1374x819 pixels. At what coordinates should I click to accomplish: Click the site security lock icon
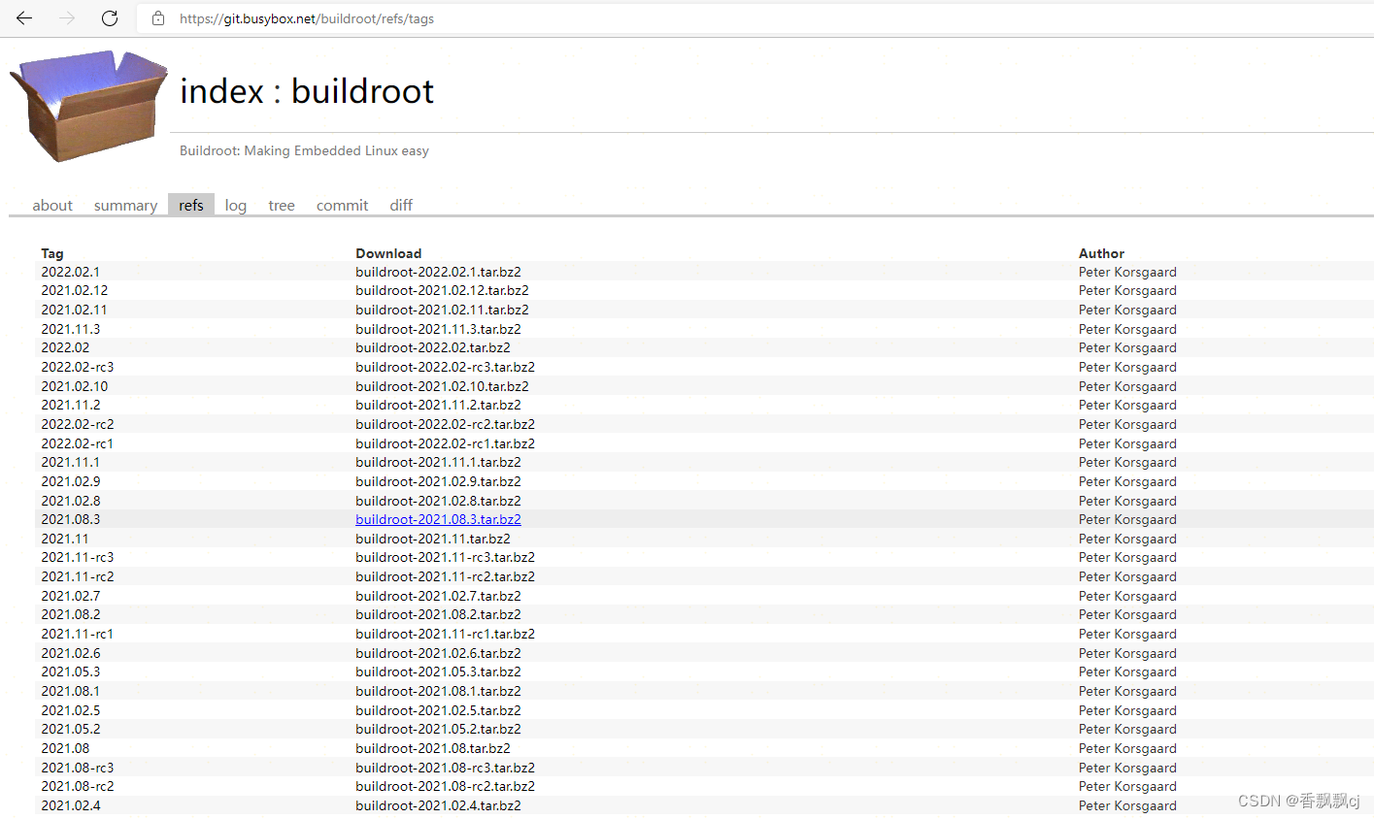tap(157, 17)
